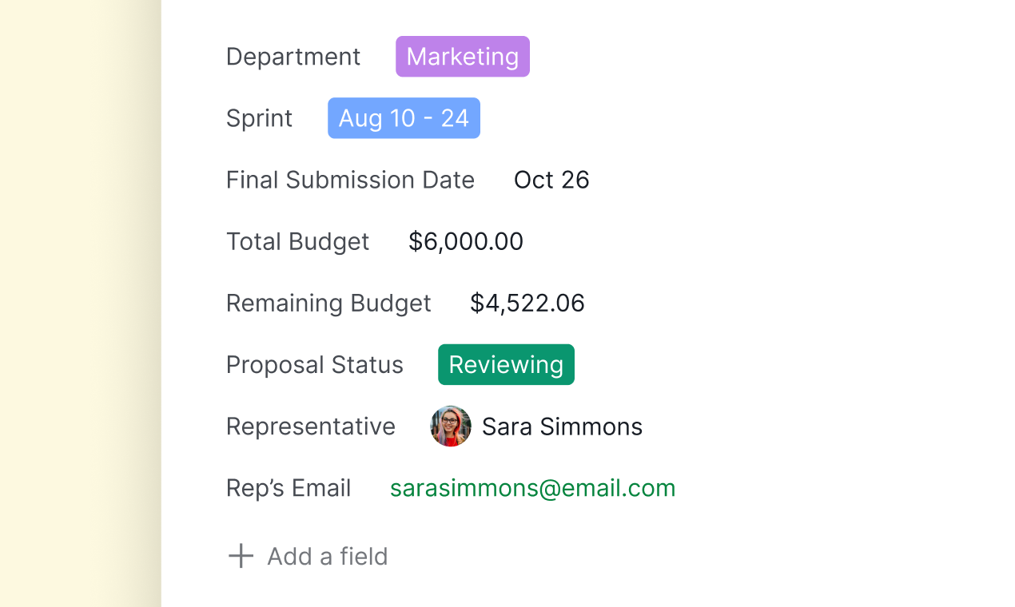
Task: Edit the $4,522.06 remaining budget value
Action: pyautogui.click(x=527, y=303)
